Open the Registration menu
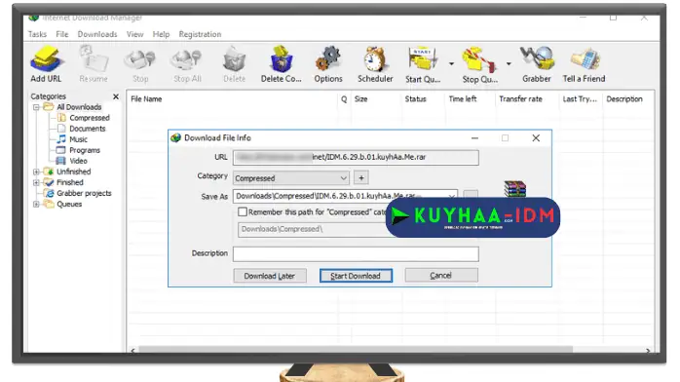680x382 pixels. tap(200, 34)
